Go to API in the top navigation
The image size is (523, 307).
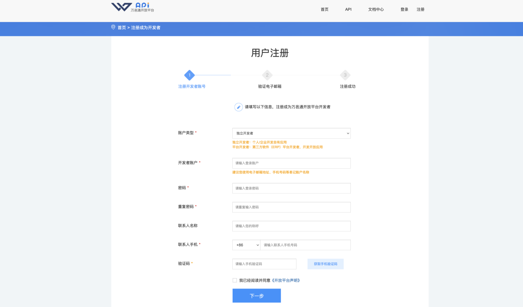pos(348,9)
